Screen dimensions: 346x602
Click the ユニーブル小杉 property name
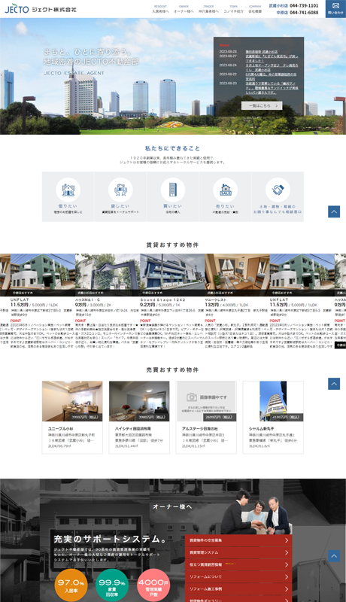click(61, 428)
